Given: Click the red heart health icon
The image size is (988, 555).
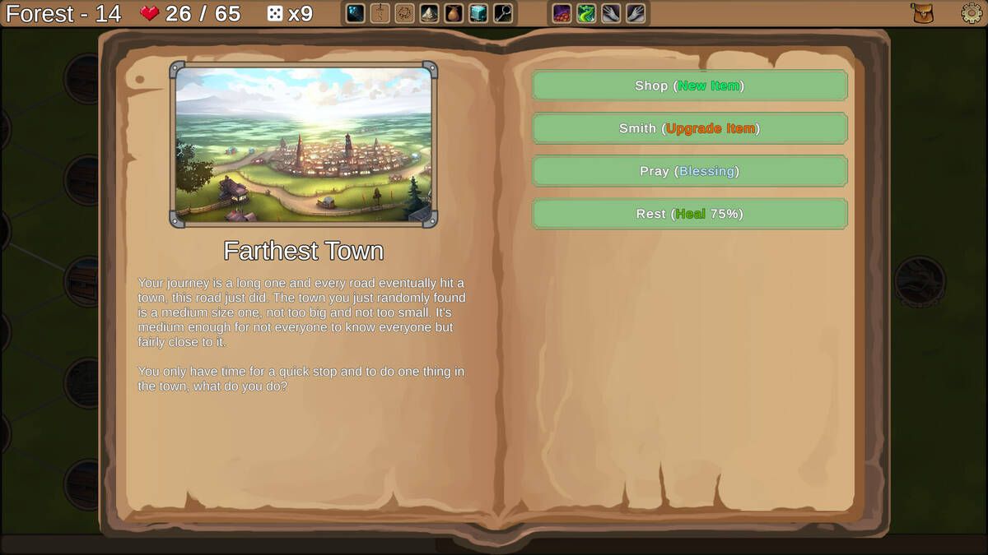Looking at the screenshot, I should tap(149, 13).
